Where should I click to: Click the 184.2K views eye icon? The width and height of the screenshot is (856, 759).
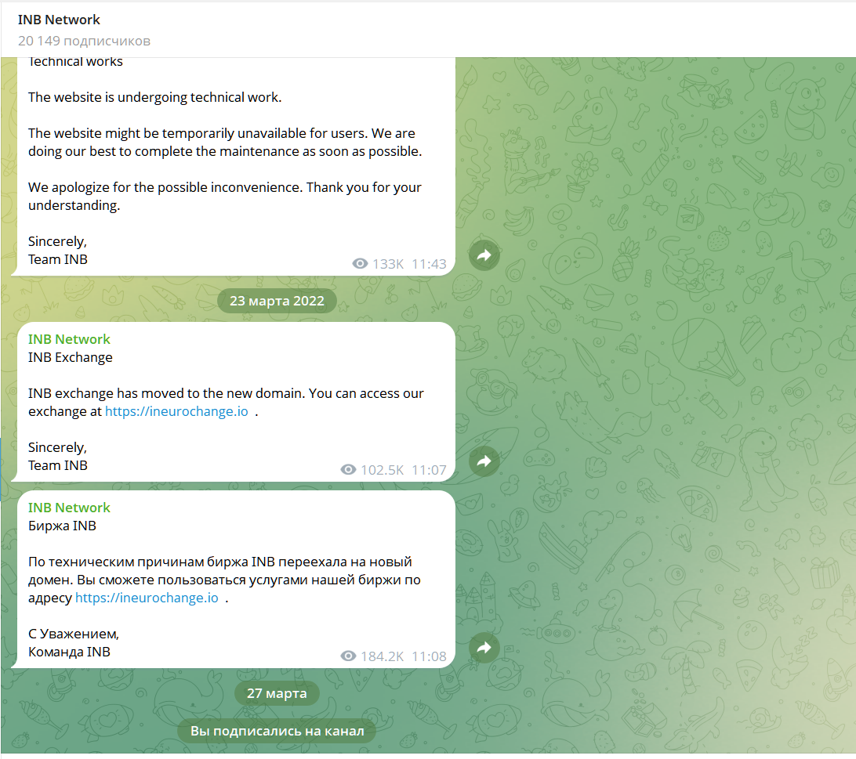pos(348,656)
